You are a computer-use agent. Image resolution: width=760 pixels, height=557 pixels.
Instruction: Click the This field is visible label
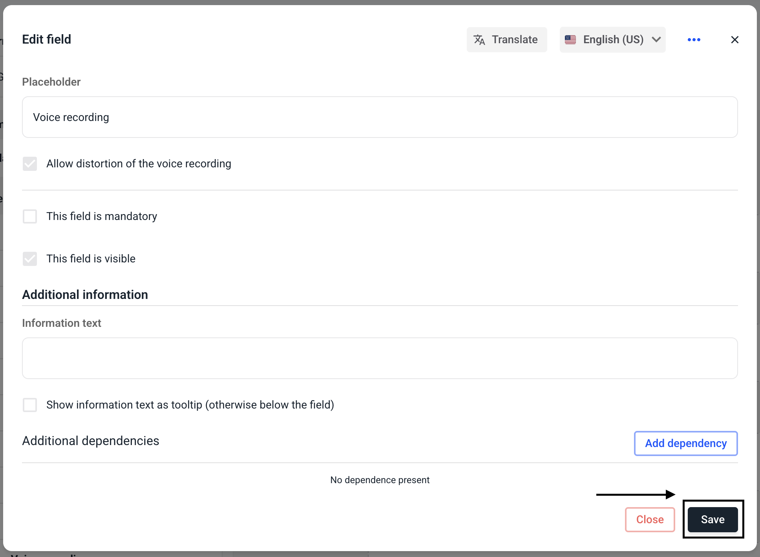[91, 259]
